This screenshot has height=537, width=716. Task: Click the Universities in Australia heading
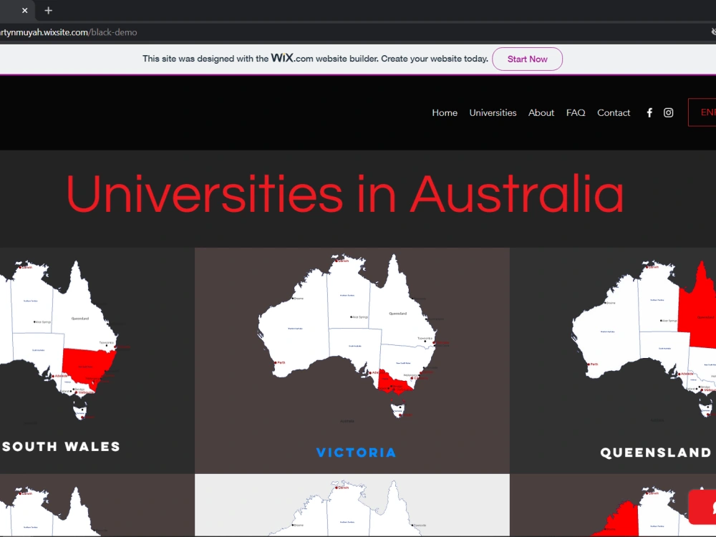[345, 194]
